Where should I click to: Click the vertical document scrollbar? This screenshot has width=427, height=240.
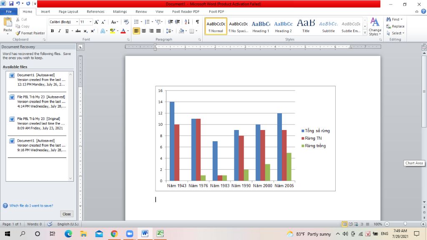coord(424,90)
